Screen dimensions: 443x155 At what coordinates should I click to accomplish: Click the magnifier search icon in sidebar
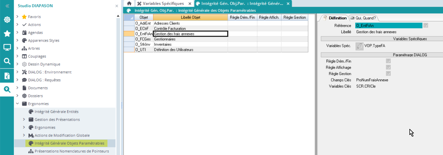(7, 61)
